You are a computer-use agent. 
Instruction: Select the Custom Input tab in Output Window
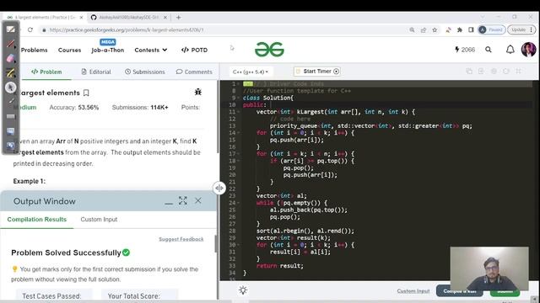pos(99,220)
